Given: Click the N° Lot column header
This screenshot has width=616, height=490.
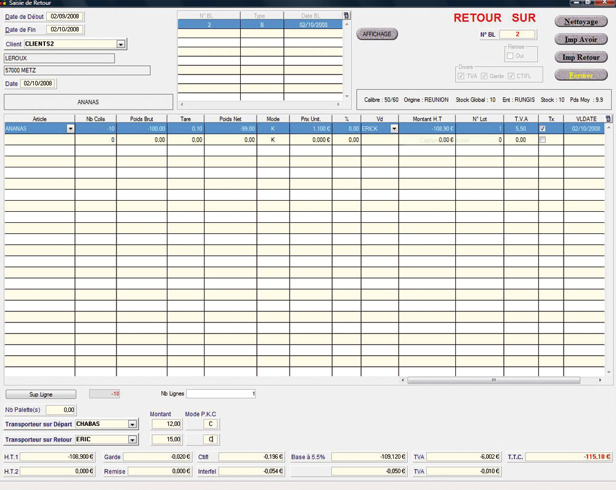Looking at the screenshot, I should pos(480,119).
